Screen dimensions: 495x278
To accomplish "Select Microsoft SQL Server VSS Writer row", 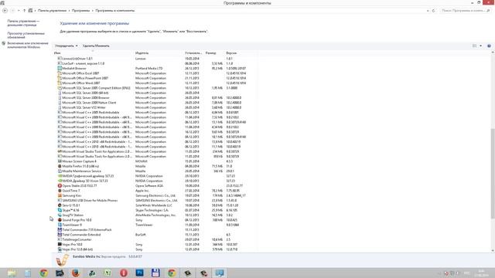I will (x=154, y=107).
